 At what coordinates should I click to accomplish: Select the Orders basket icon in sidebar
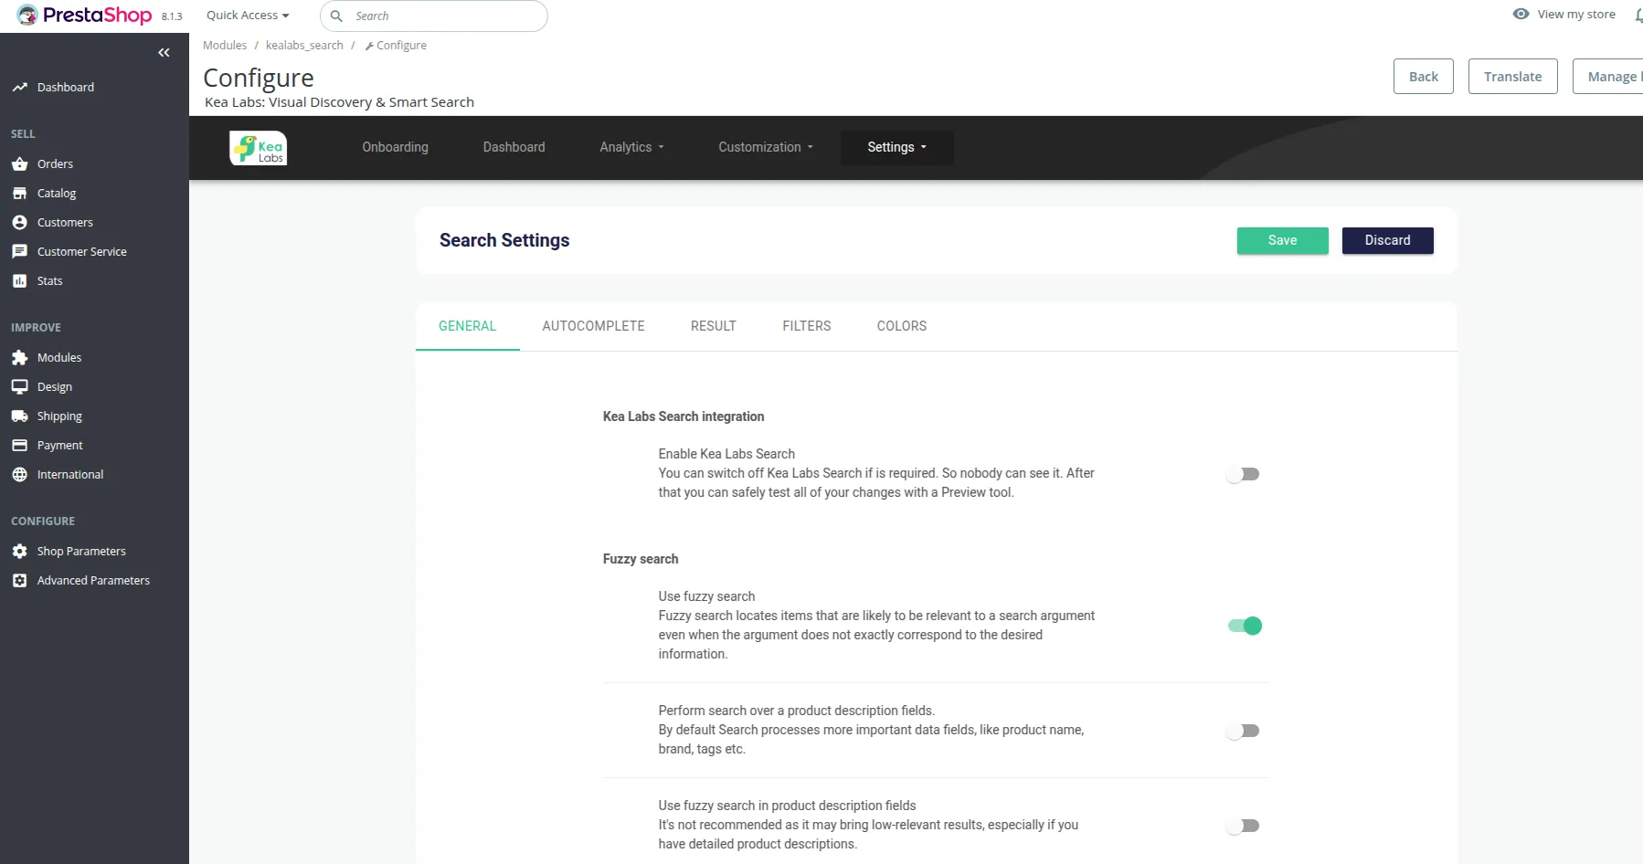(x=20, y=163)
